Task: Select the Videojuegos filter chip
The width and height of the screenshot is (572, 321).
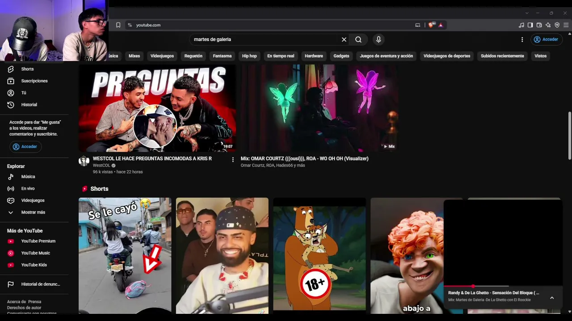Action: 162,56
